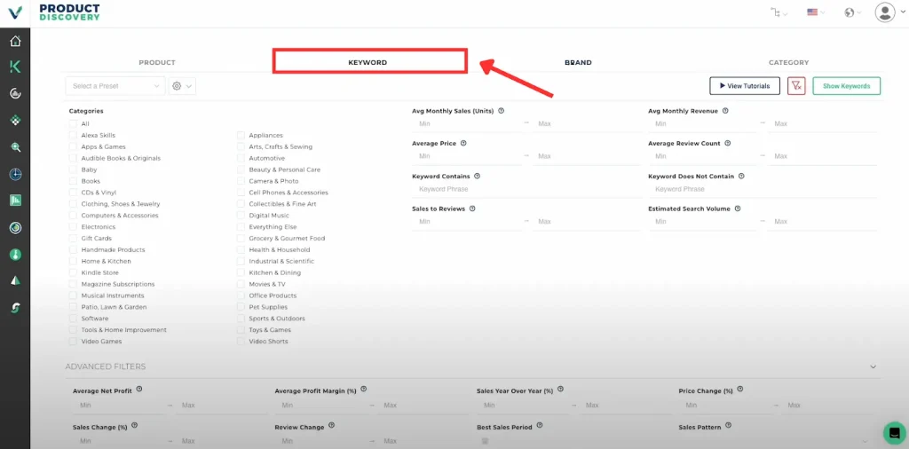
Task: Select the Home & Kitchen checkbox
Action: point(73,261)
